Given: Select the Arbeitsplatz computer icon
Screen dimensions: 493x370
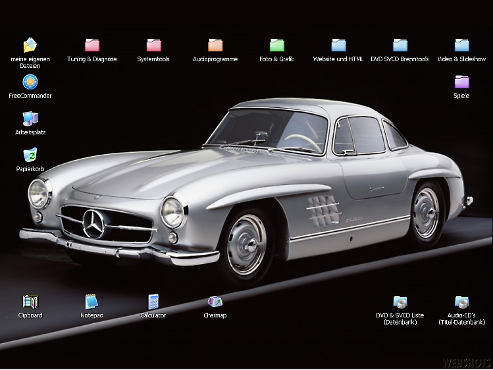Looking at the screenshot, I should click(30, 119).
